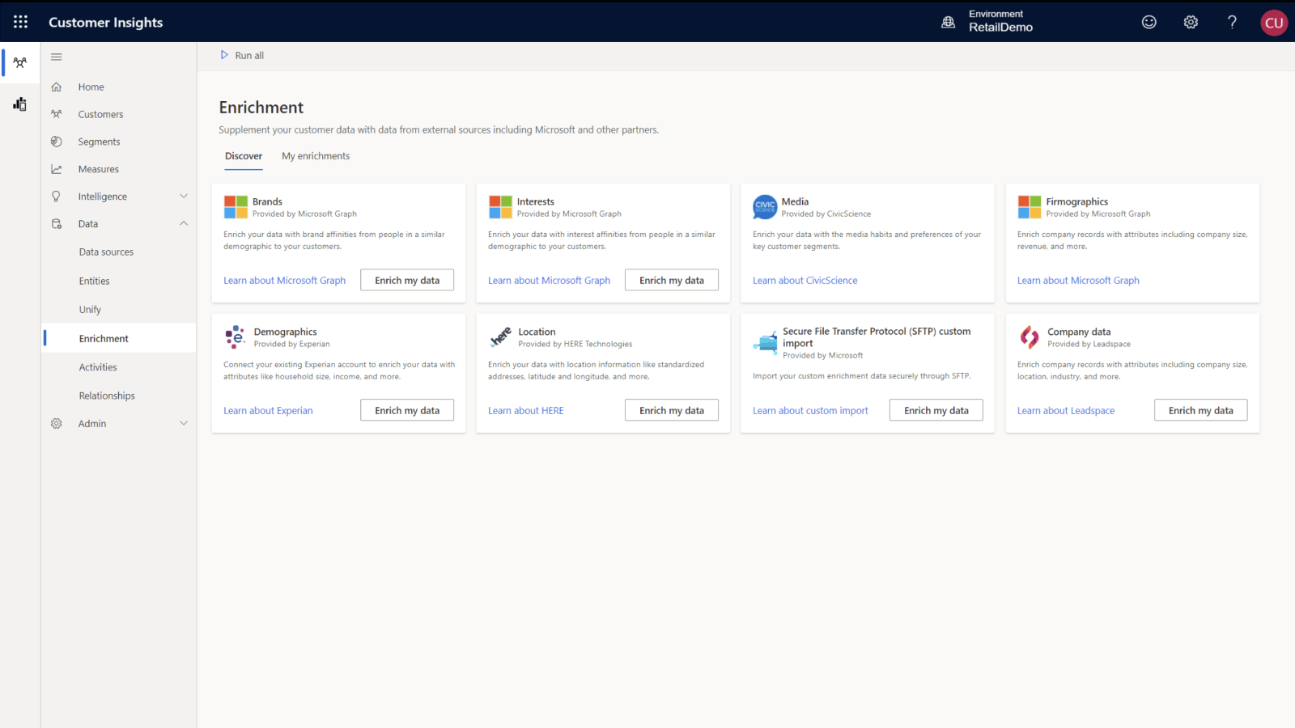This screenshot has width=1295, height=728.
Task: Click the RetailDemo environment name
Action: [1000, 28]
